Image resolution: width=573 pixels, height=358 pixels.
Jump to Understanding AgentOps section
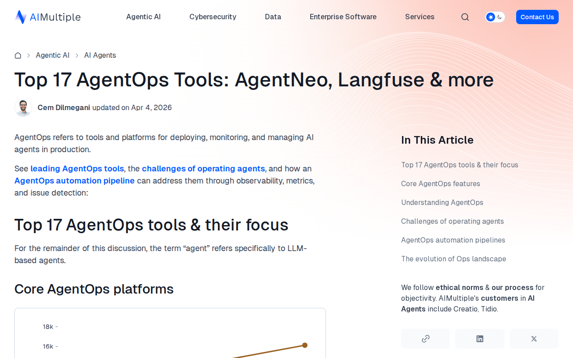pyautogui.click(x=442, y=203)
